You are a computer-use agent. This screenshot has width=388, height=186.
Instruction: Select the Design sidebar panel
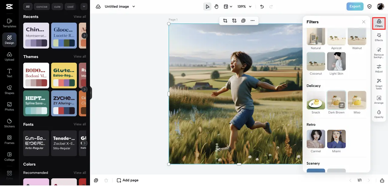9,39
